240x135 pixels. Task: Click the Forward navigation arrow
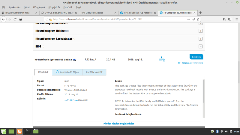(x=9, y=19)
